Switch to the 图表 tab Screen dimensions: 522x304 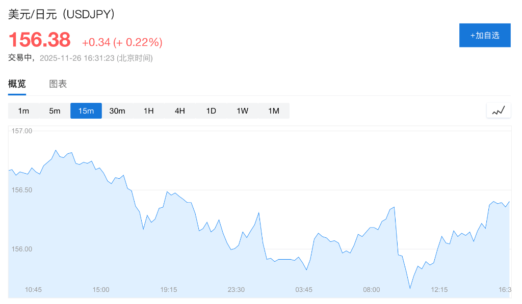(58, 84)
